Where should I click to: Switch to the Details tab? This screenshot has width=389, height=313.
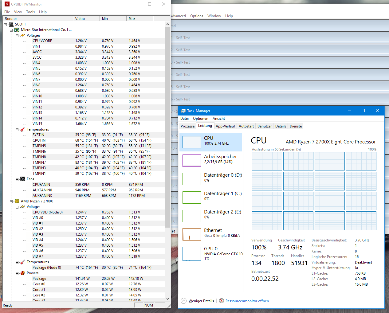[x=281, y=126]
